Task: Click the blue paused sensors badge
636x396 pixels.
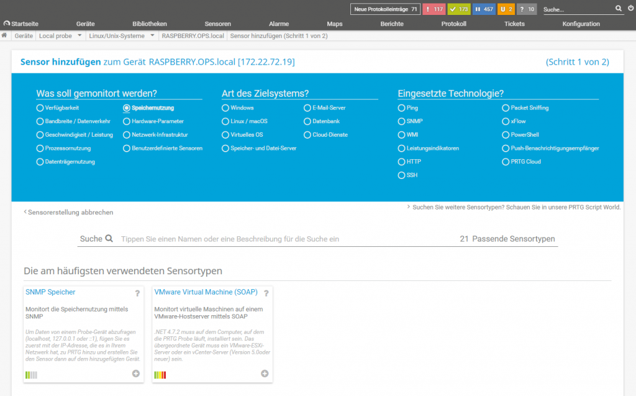Action: (483, 9)
